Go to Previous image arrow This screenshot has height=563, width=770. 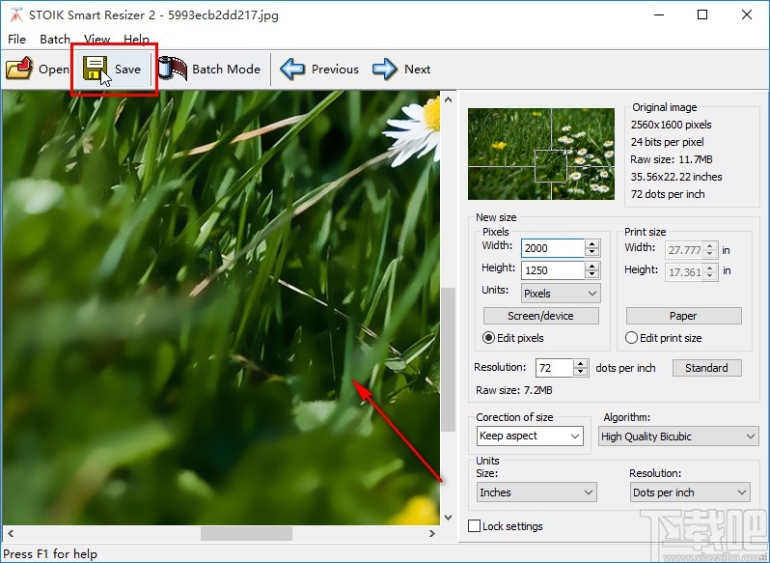[x=293, y=69]
